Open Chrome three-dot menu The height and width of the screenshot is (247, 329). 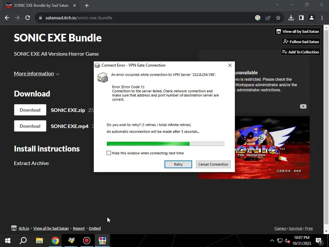point(322,18)
